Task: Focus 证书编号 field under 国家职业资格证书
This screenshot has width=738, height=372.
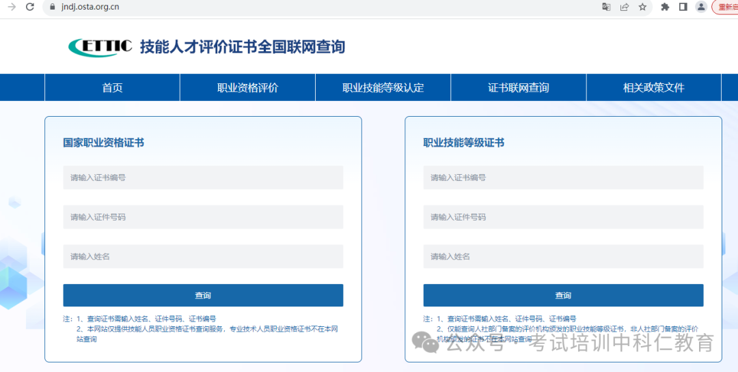Action: coord(203,177)
